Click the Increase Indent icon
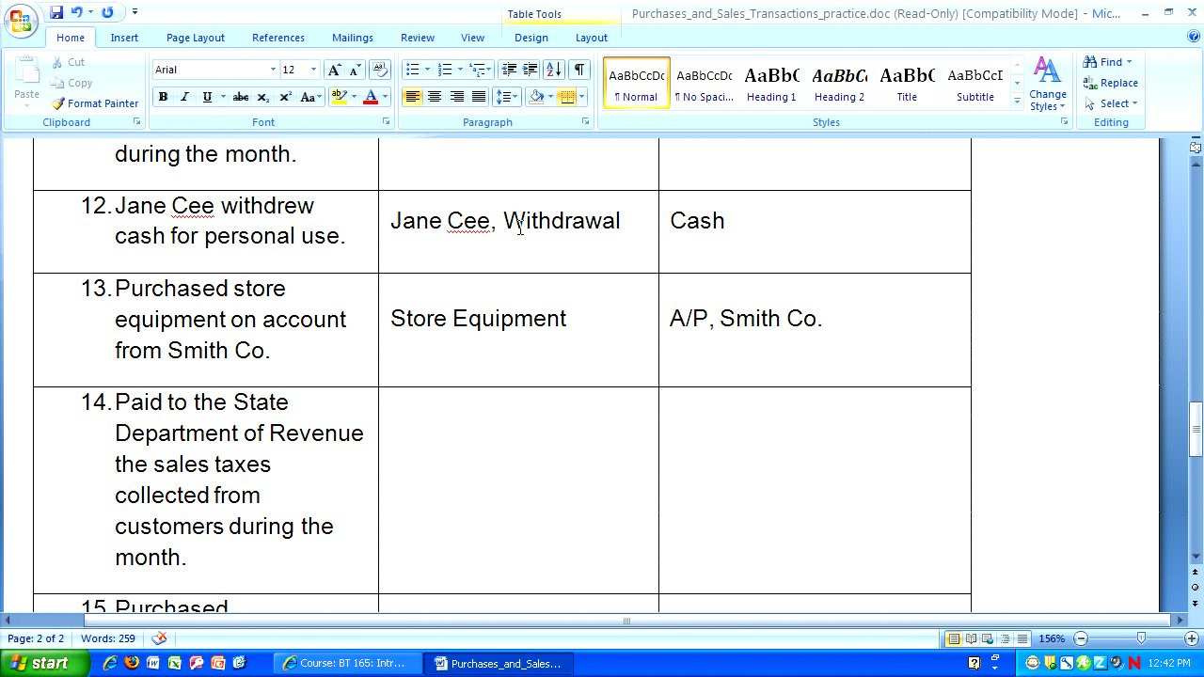The width and height of the screenshot is (1204, 677). coord(530,70)
